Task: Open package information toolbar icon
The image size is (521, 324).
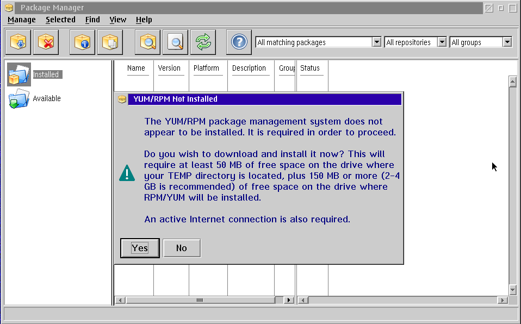Action: [83, 42]
